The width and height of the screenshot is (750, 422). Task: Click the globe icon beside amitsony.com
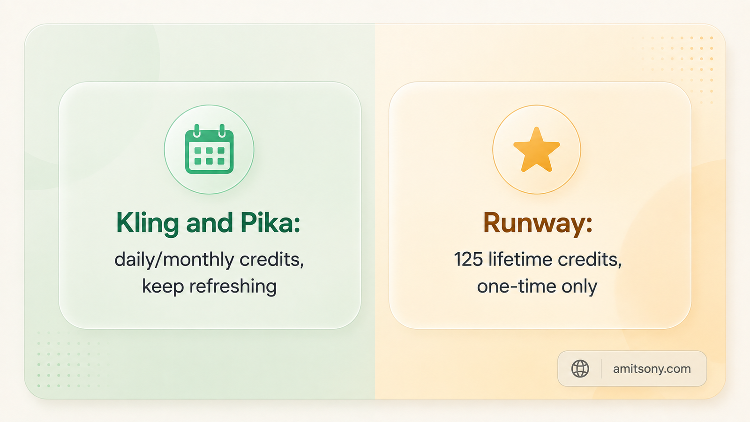(x=580, y=369)
